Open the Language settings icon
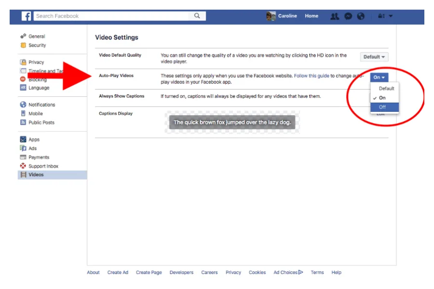The height and width of the screenshot is (289, 434). point(23,88)
